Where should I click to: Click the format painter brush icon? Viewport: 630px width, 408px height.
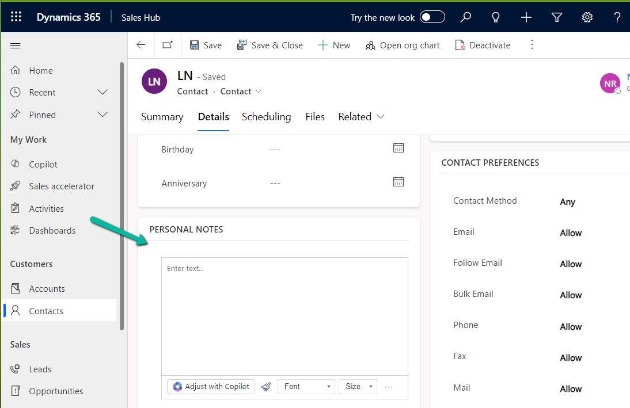coord(266,387)
